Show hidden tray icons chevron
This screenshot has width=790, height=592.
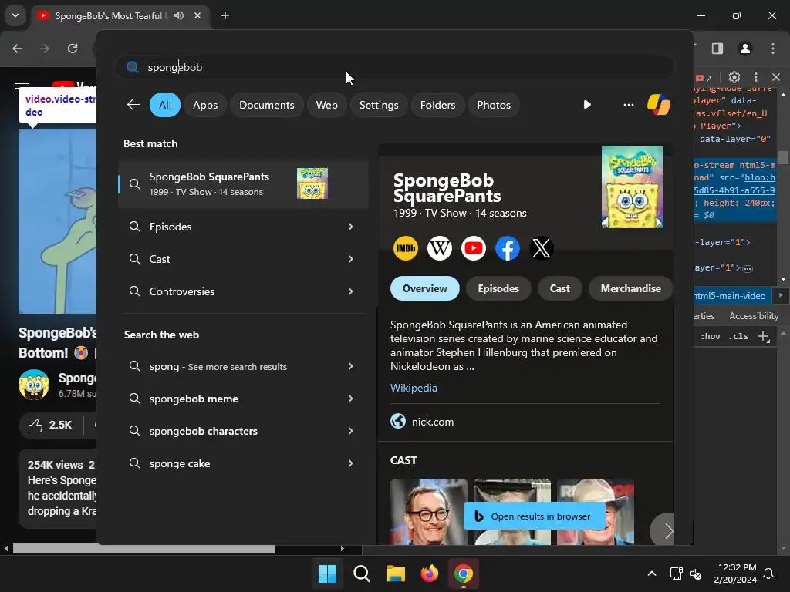651,573
